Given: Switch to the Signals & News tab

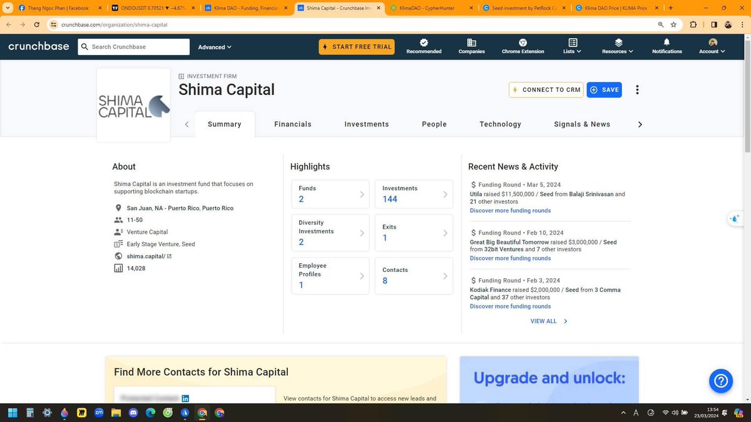Looking at the screenshot, I should [x=582, y=124].
